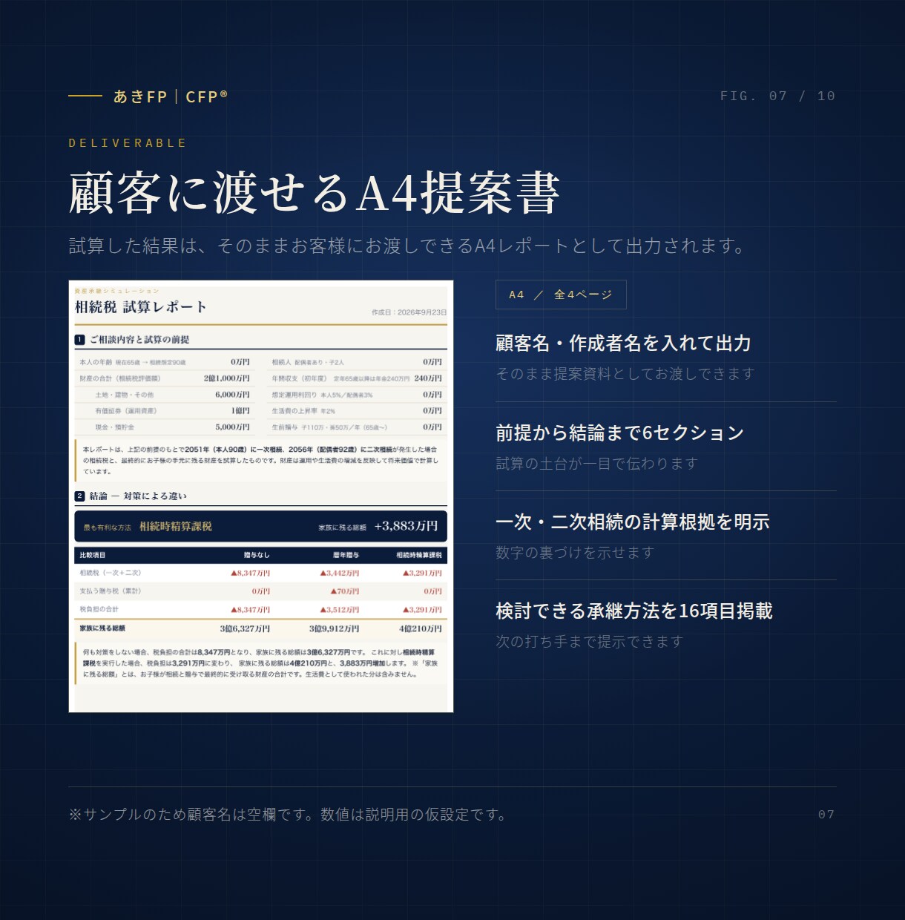Click report title '相続税 試算レポート'
The image size is (905, 920).
(x=141, y=307)
